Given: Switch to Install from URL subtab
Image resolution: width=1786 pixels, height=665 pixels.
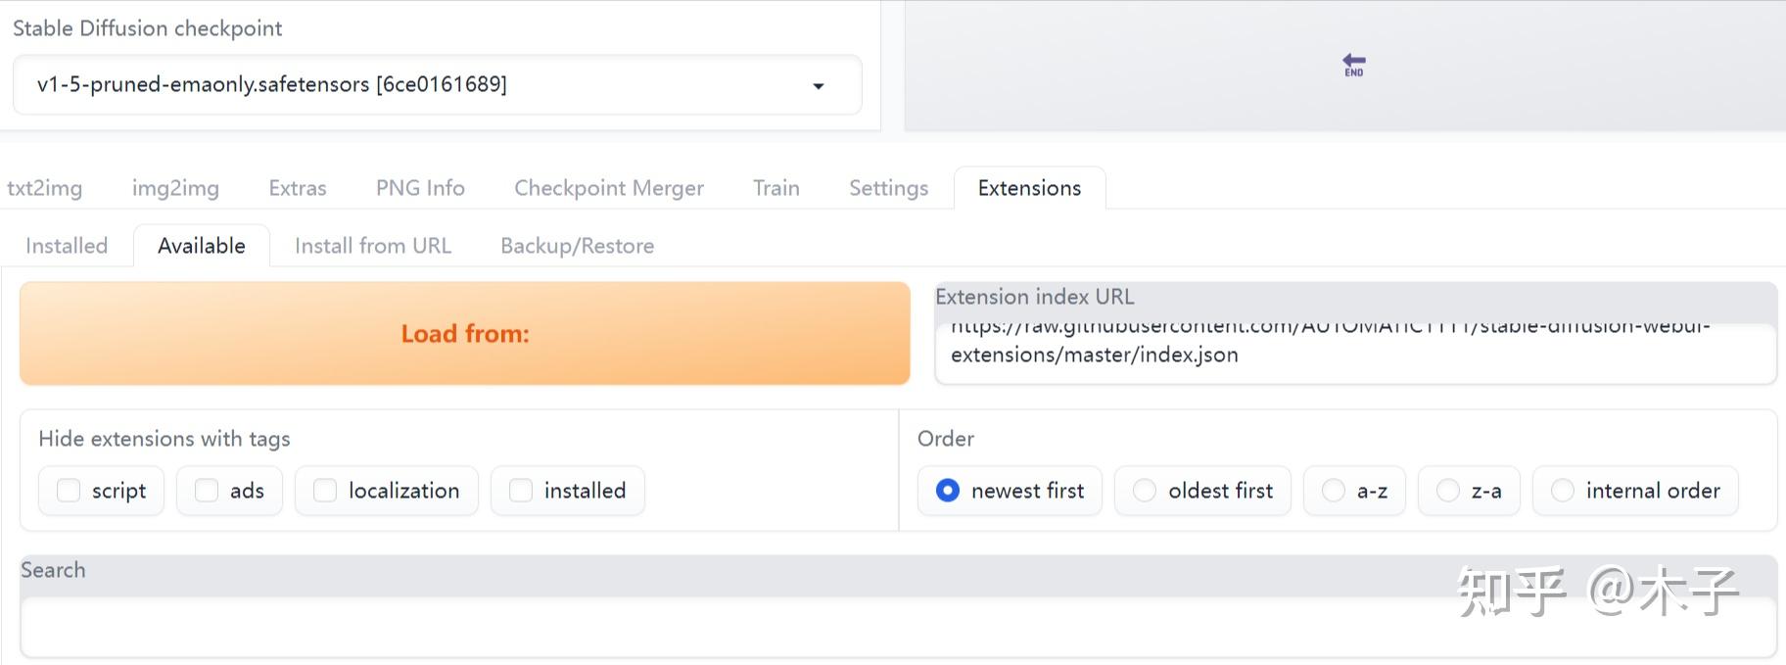Looking at the screenshot, I should (x=373, y=246).
